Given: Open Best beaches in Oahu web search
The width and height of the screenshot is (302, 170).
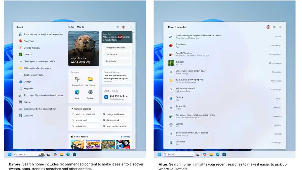Looking at the screenshot, I should click(224, 90).
